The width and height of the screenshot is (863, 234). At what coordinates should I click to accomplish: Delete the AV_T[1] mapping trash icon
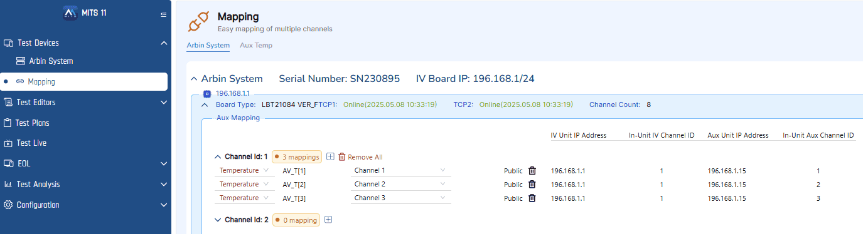(532, 170)
